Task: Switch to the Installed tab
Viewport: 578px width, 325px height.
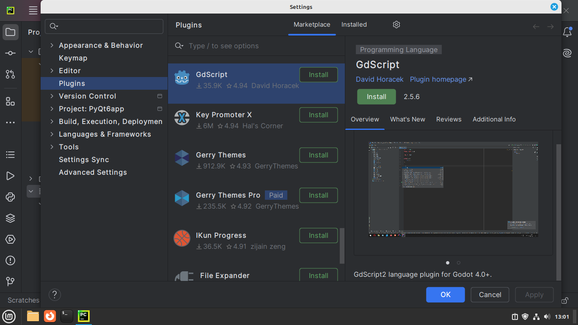Action: point(354,25)
